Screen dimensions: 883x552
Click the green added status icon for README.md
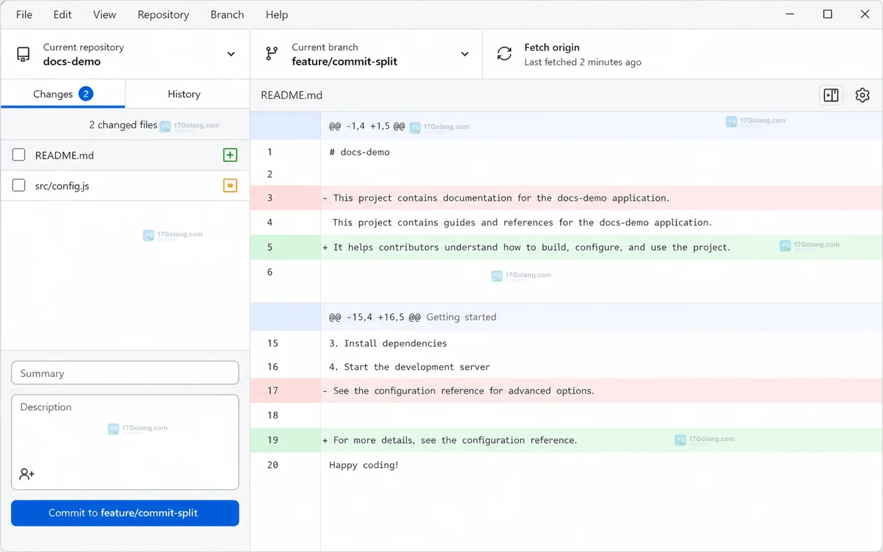tap(230, 155)
